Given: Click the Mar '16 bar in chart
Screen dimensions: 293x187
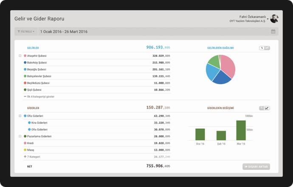Looking at the screenshot, I should pyautogui.click(x=241, y=130).
